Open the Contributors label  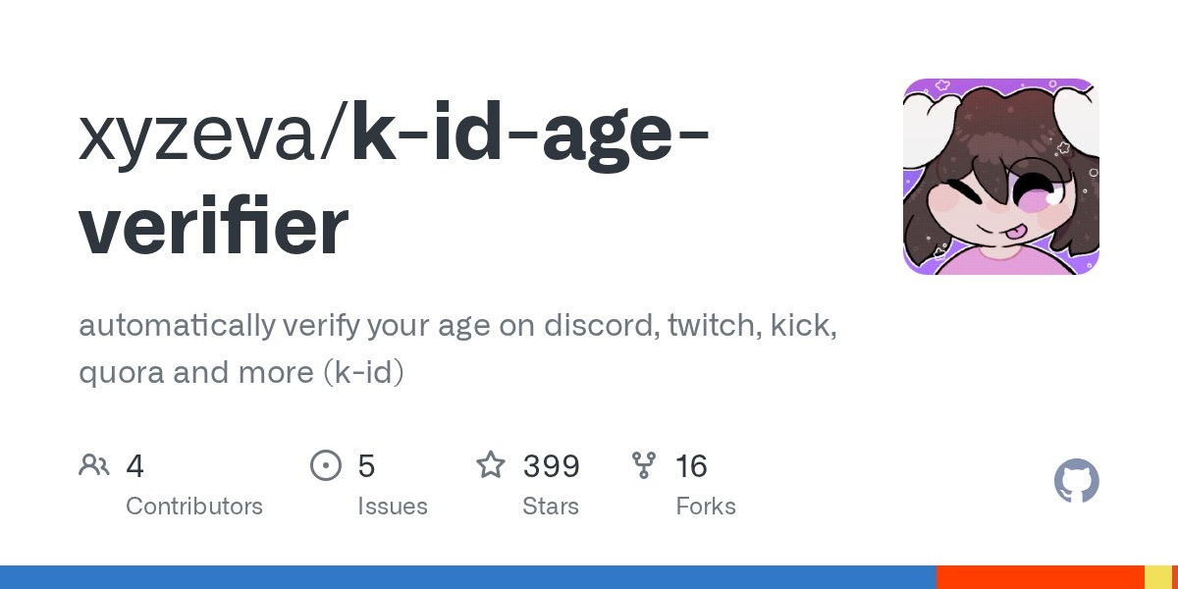(x=194, y=507)
